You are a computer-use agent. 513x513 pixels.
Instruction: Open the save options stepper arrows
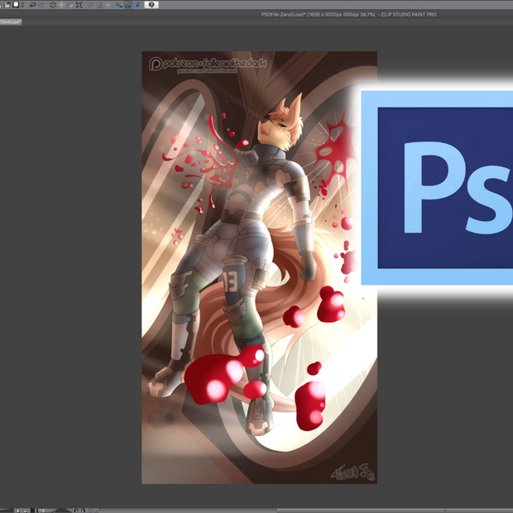tap(22, 5)
